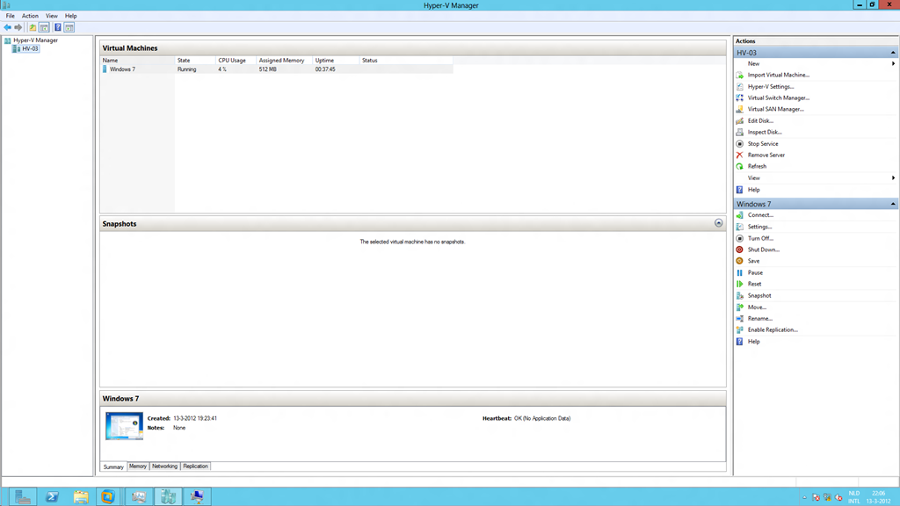Switch to the Summary tab

[113, 466]
